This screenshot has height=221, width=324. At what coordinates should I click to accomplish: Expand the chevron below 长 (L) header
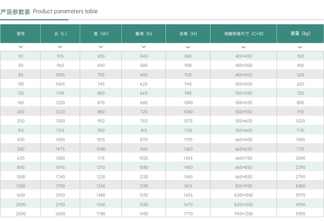(x=60, y=47)
